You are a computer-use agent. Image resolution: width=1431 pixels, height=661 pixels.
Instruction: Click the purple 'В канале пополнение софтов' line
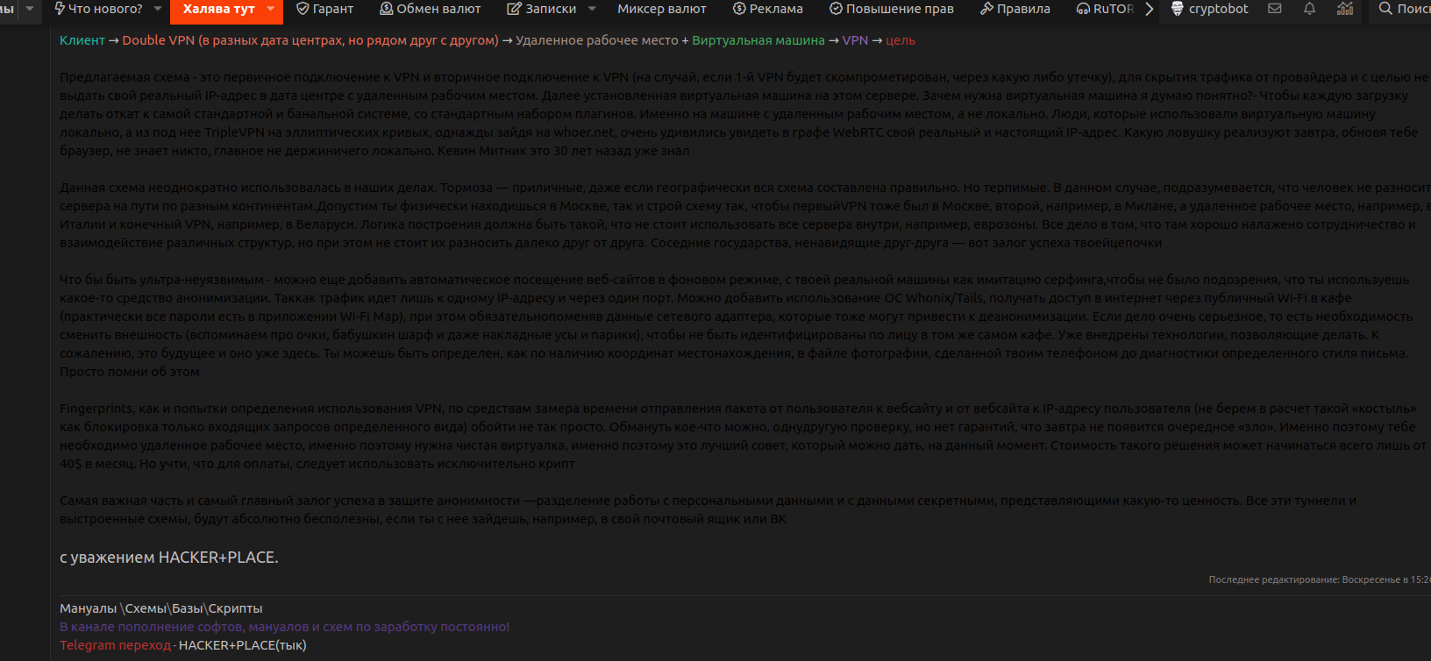point(284,627)
